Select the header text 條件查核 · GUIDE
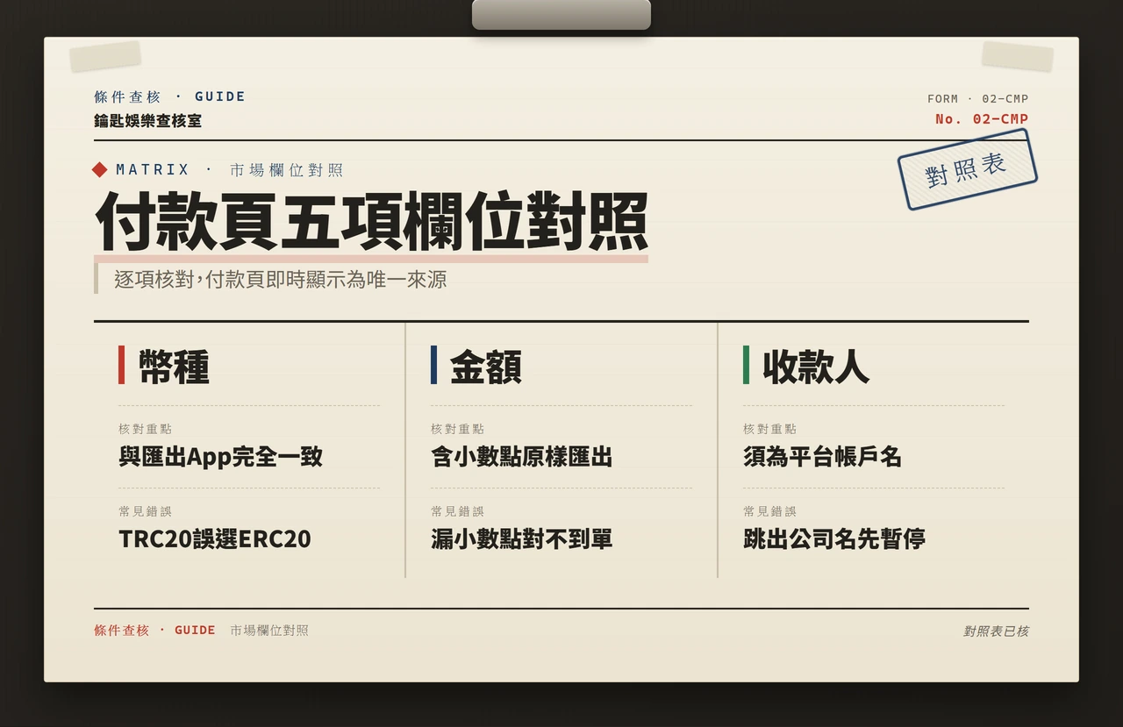 (170, 96)
